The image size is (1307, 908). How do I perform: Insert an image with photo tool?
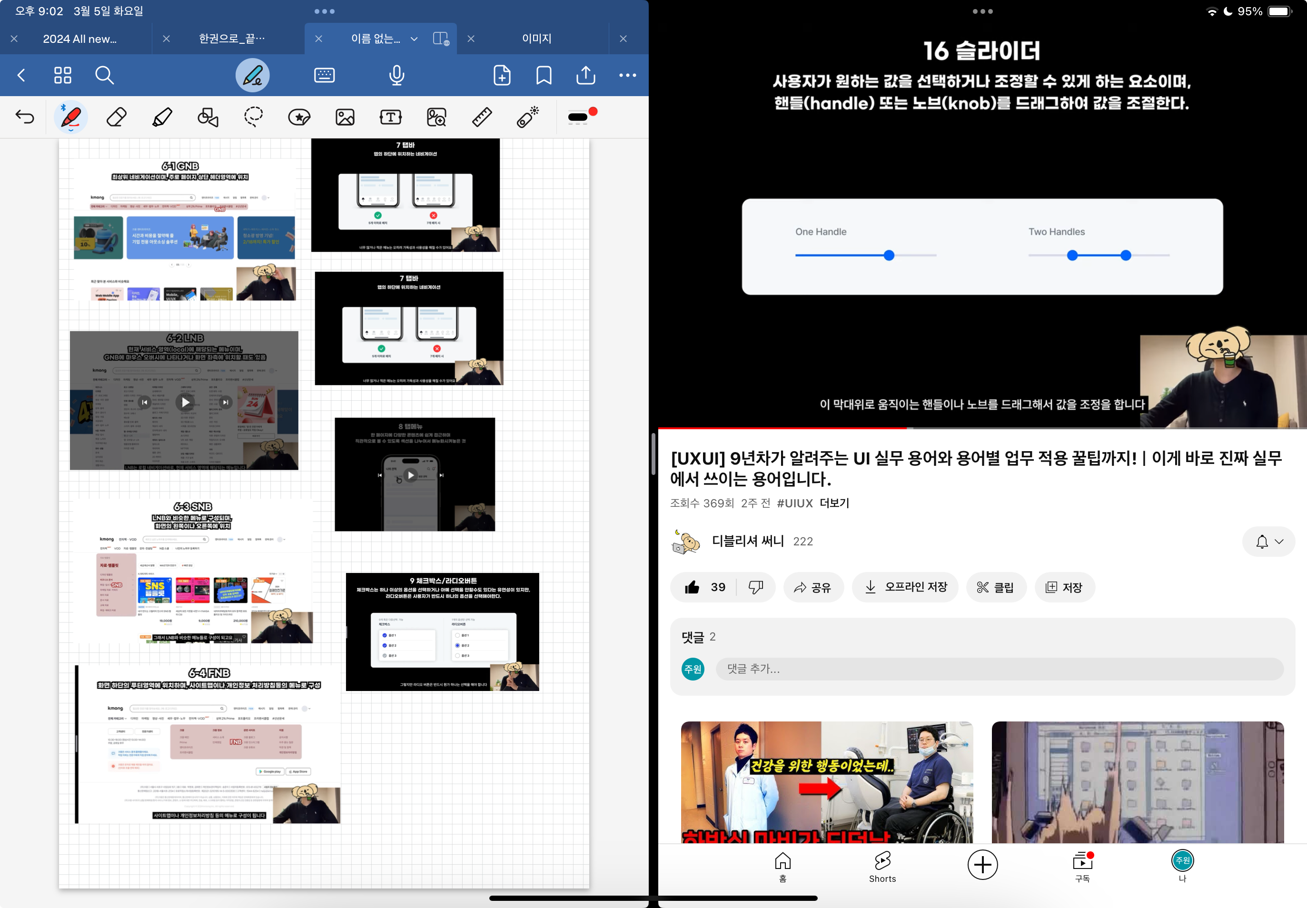[345, 117]
